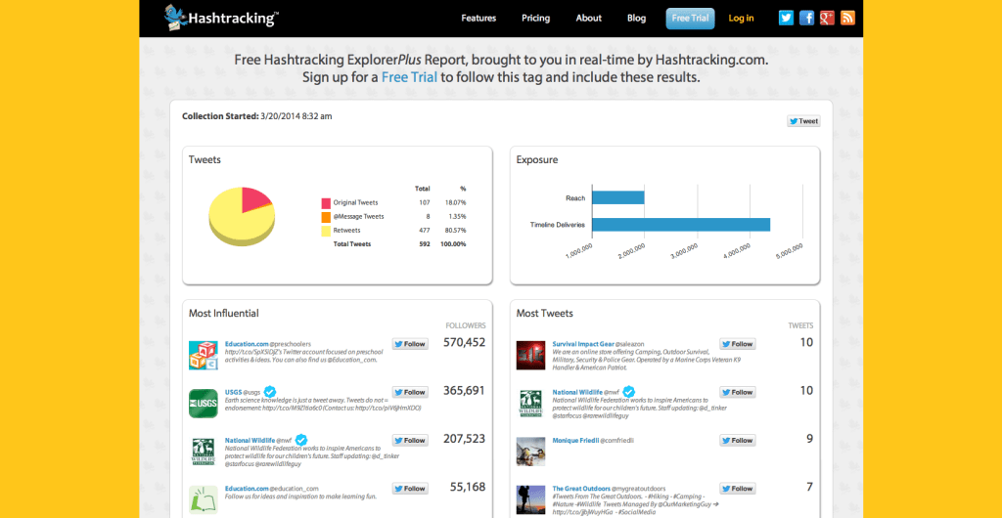
Task: Click the USGS green logo avatar
Action: pyautogui.click(x=203, y=404)
